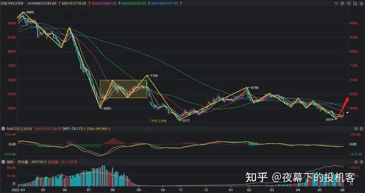Click the 12 month tick on time axis
Viewport: 365px width, 193px height.
coord(205,190)
